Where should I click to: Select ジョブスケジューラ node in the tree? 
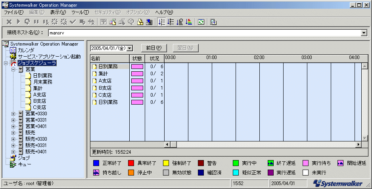click(x=37, y=63)
